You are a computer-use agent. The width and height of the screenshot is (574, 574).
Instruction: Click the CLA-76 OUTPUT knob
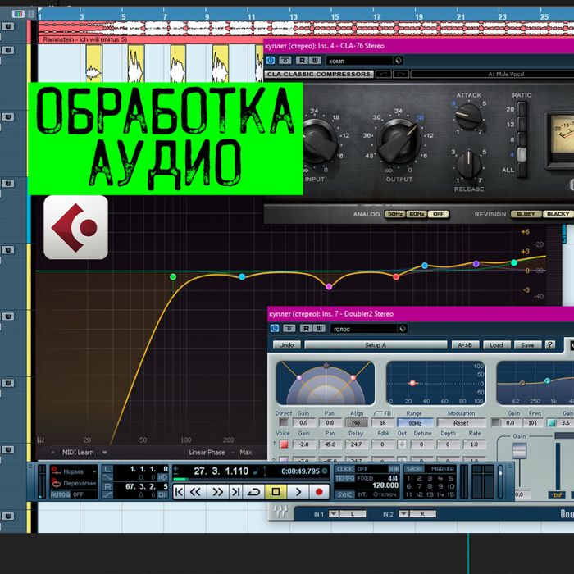399,140
